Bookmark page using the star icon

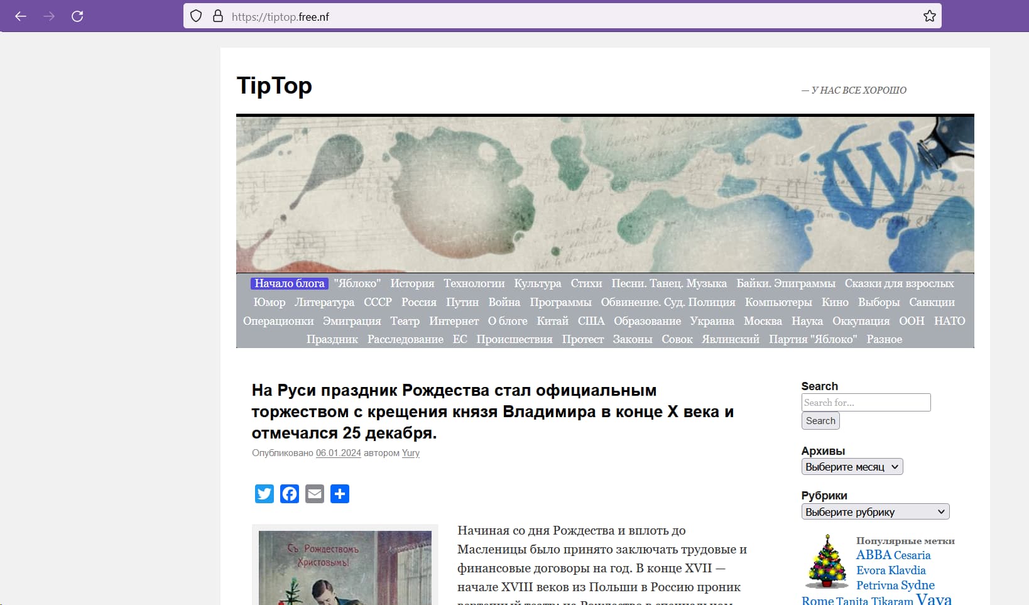click(930, 16)
